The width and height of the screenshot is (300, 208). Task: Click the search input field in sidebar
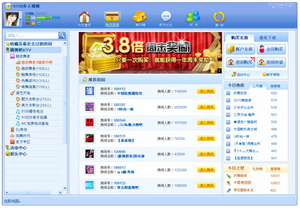[x=32, y=35]
